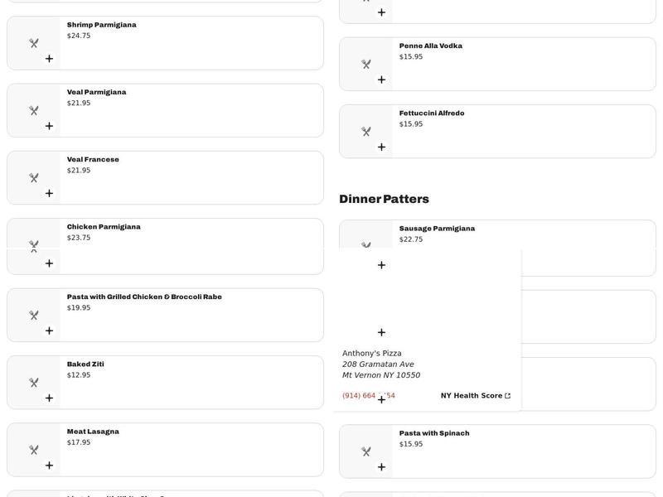
Task: Click Dinner Patters section heading
Action: pos(384,199)
